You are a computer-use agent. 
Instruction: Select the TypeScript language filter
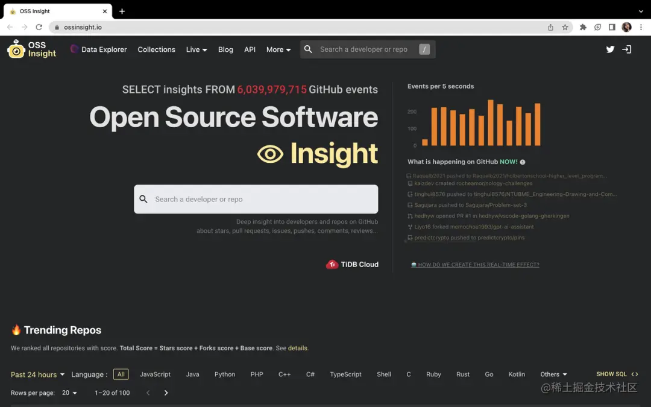[x=345, y=374]
